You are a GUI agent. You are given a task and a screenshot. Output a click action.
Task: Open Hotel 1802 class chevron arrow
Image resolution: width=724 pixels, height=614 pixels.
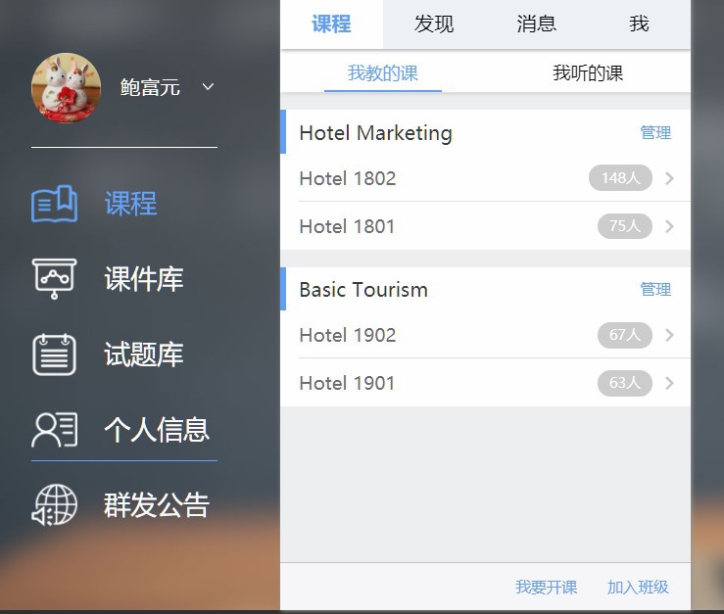click(x=669, y=178)
